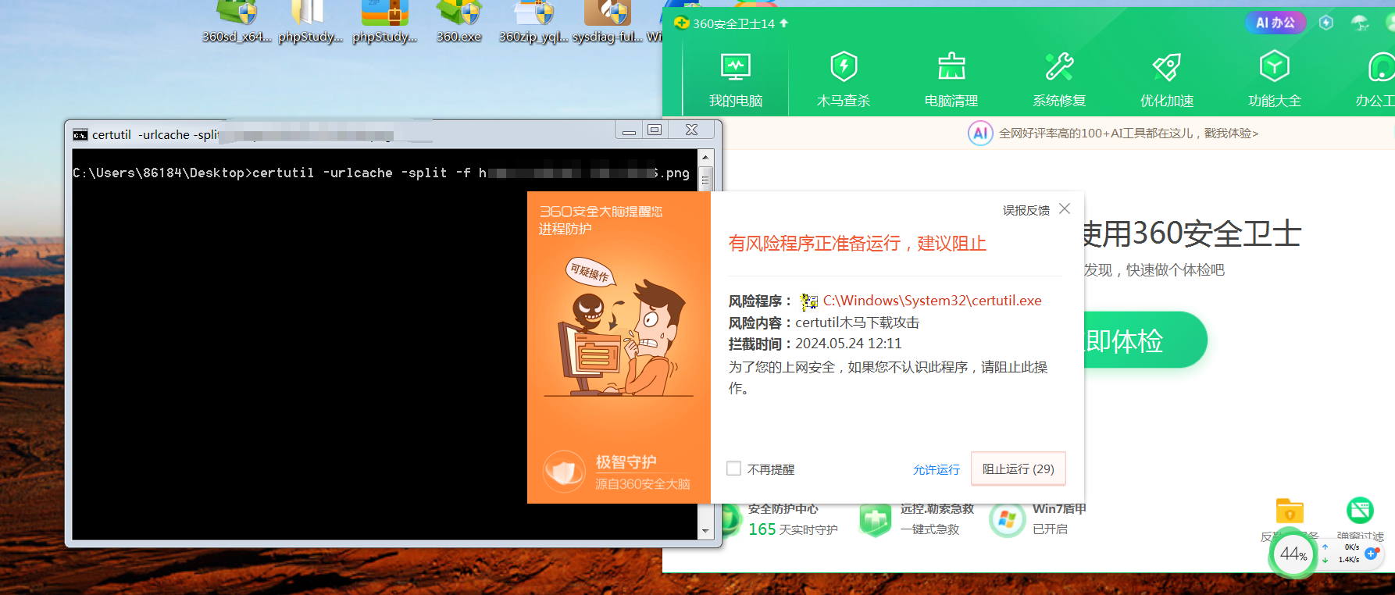The width and height of the screenshot is (1395, 595).
Task: Go to 优化加速 tab
Action: pyautogui.click(x=1167, y=80)
